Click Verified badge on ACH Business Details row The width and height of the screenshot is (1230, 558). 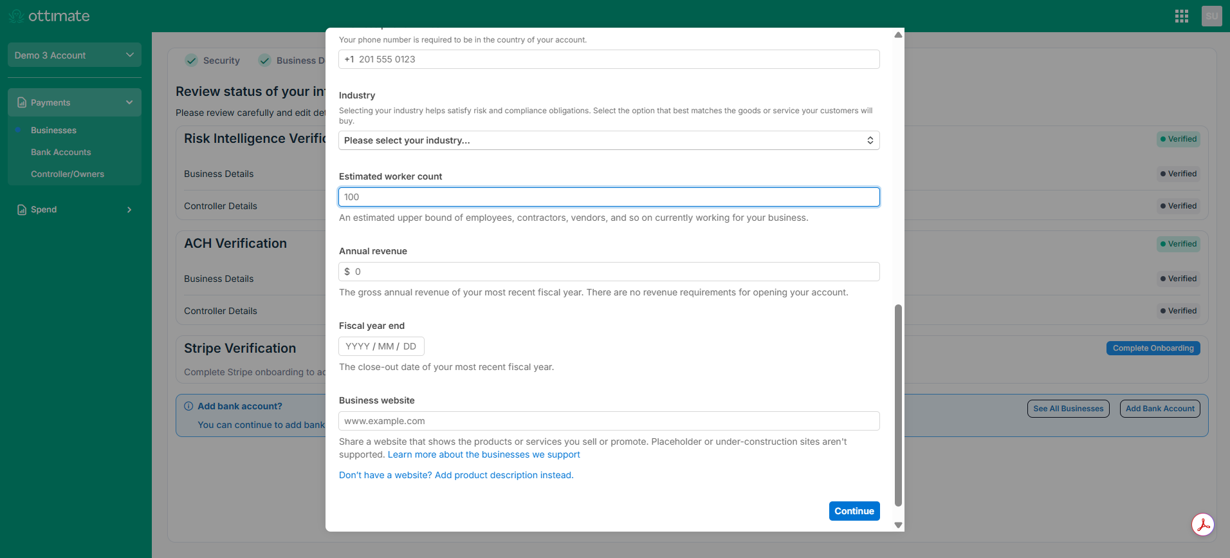point(1178,279)
